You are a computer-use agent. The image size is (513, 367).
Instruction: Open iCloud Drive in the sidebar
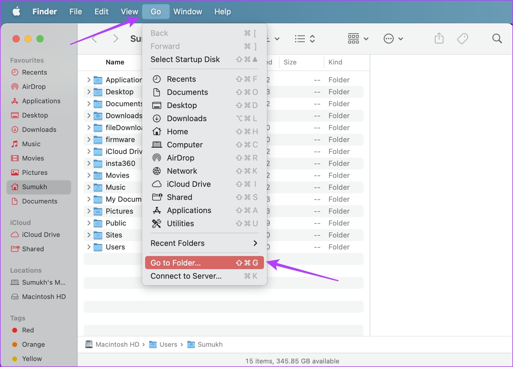39,235
